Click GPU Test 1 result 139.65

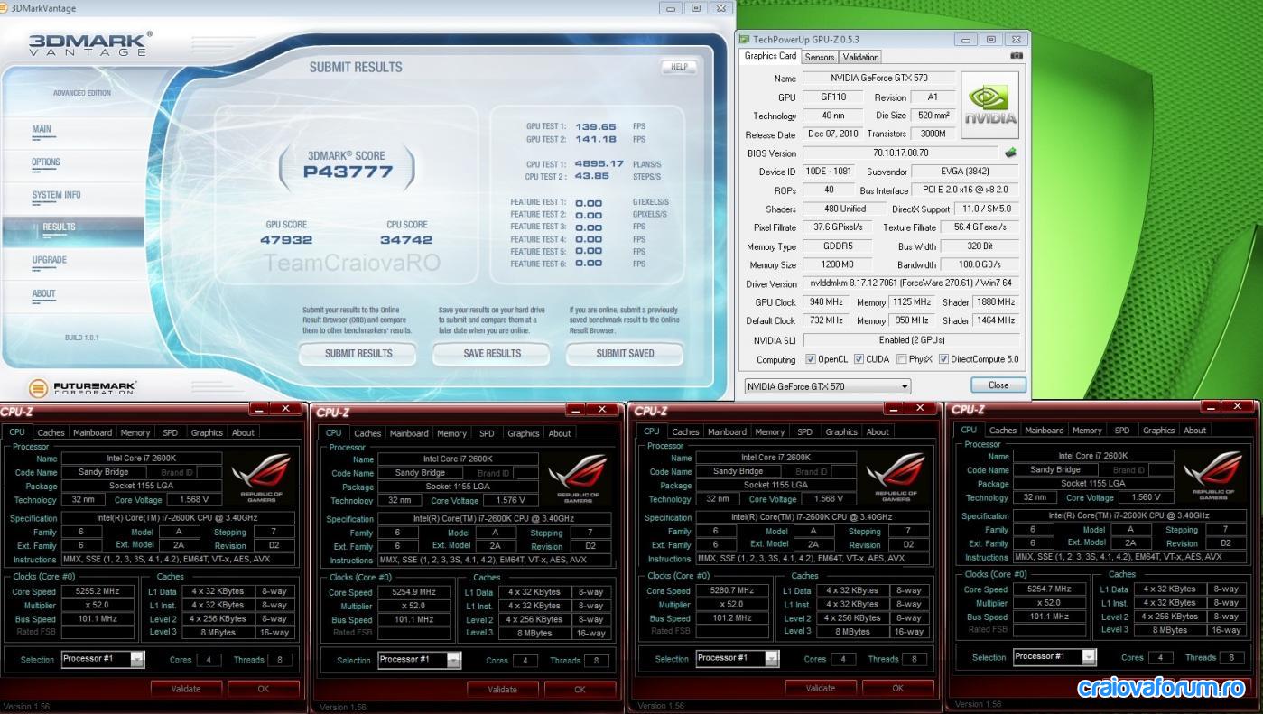[596, 127]
